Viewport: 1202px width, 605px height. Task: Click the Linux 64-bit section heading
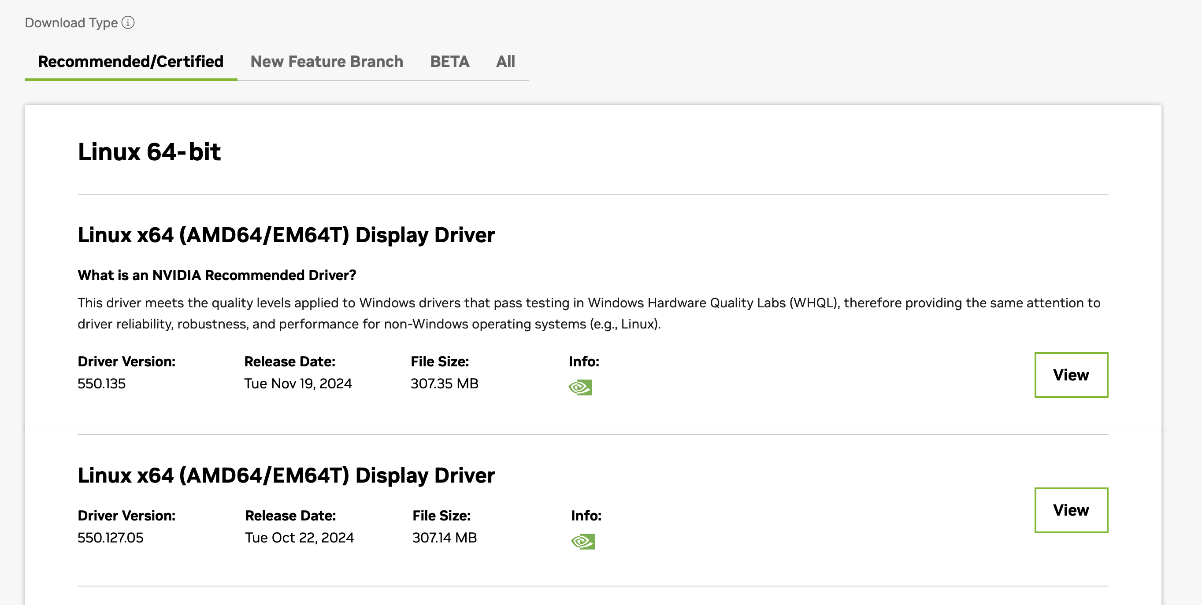[149, 151]
